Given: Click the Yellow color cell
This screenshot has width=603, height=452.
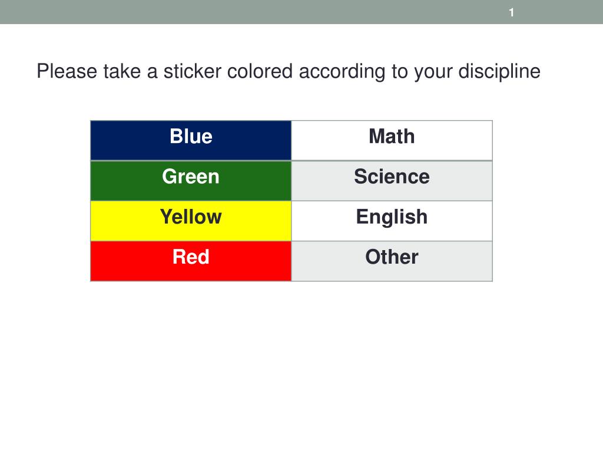Looking at the screenshot, I should click(191, 221).
